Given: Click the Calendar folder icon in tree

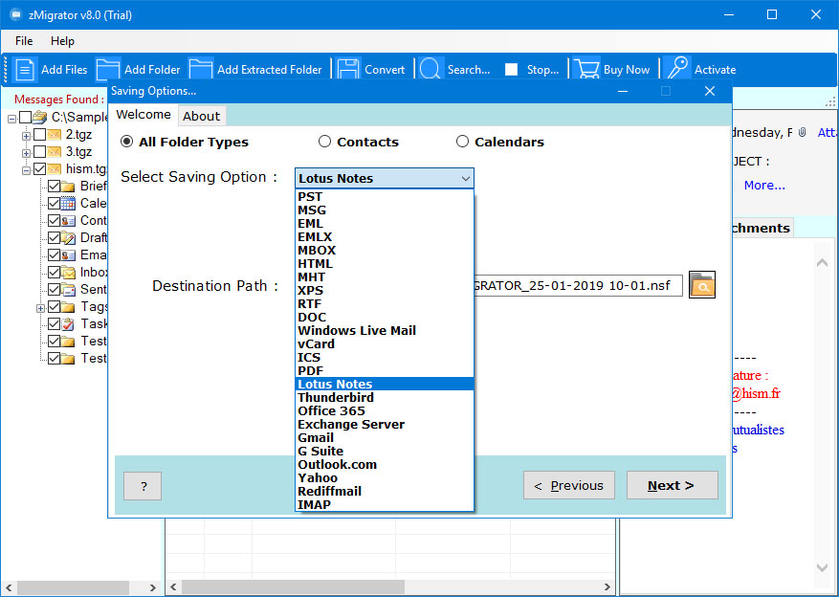Looking at the screenshot, I should click(68, 203).
